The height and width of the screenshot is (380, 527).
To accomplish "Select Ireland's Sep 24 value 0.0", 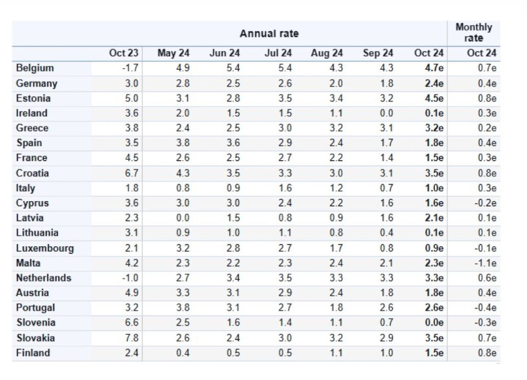I will [x=386, y=113].
